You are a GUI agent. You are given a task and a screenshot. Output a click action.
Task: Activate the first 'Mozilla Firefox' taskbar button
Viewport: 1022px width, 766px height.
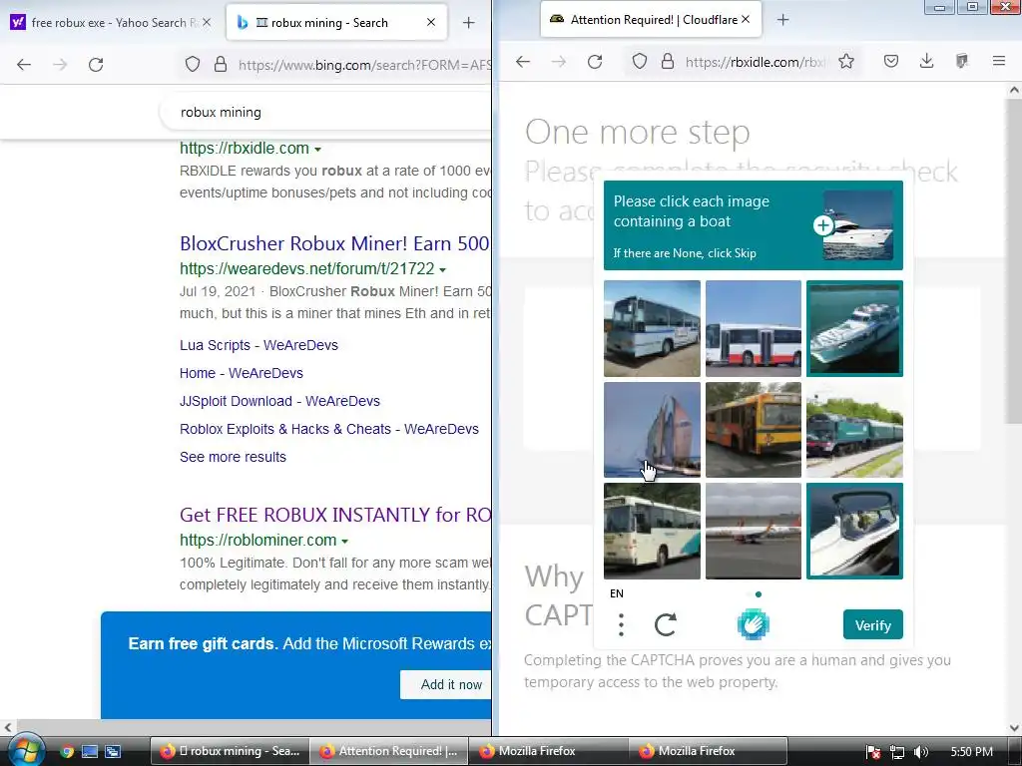[x=548, y=751]
